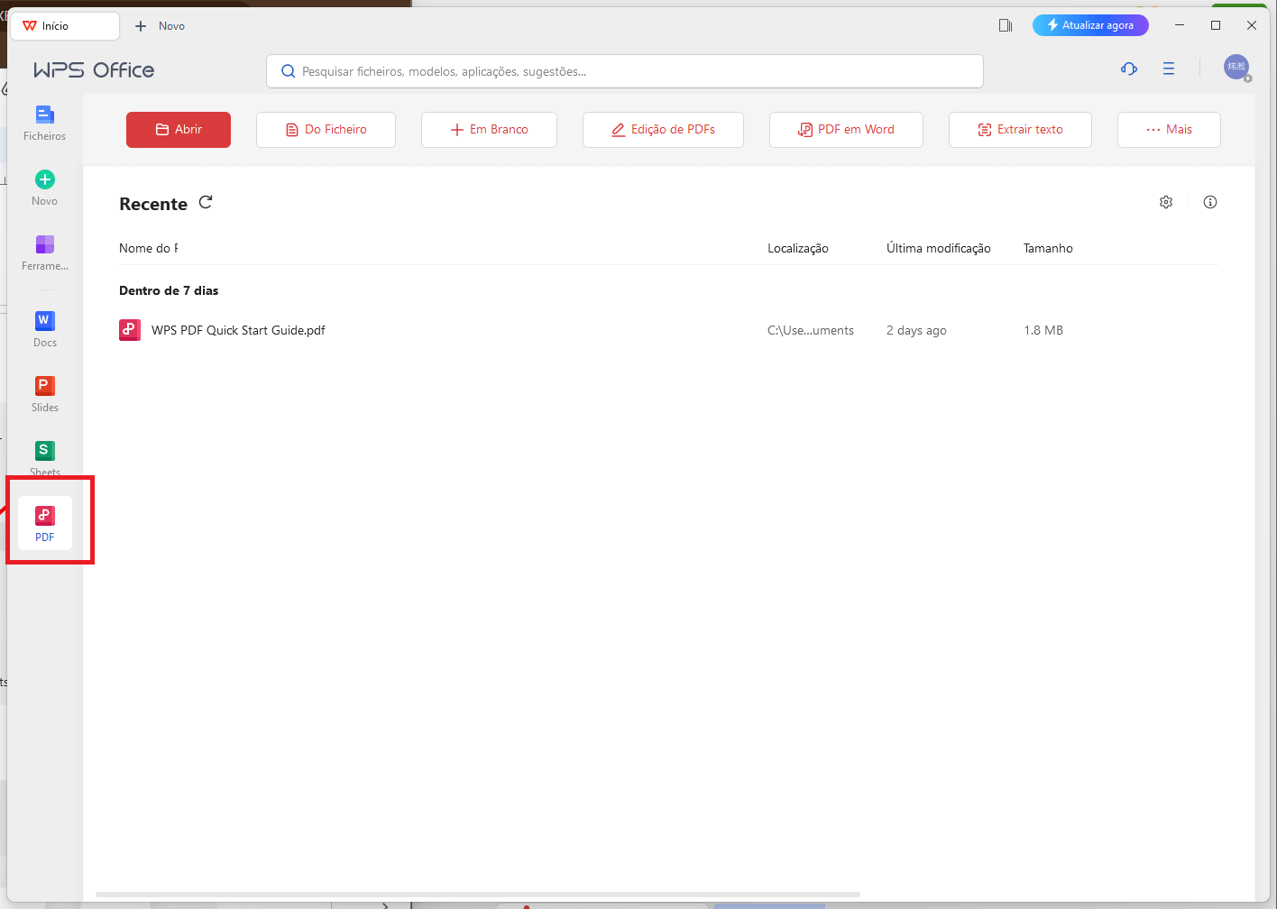
Task: Sort by Localização column header
Action: (x=798, y=248)
